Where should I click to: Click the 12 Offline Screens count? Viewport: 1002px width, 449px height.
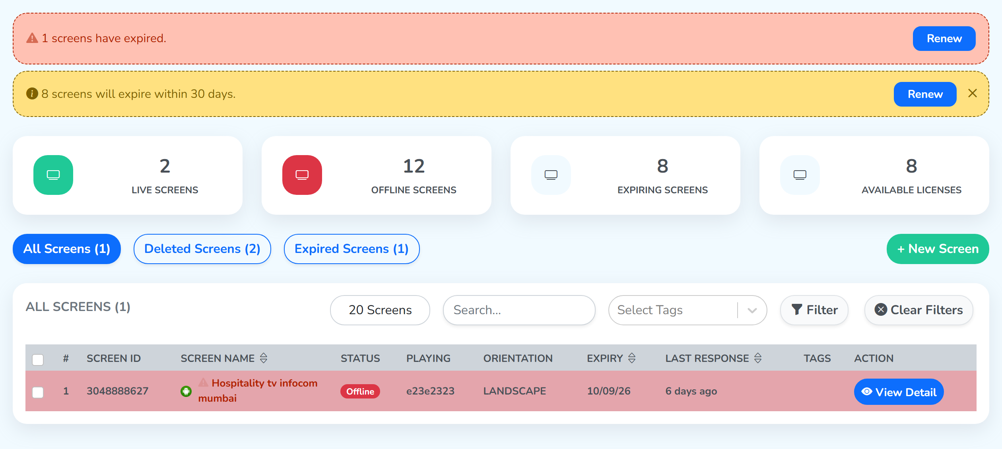(x=414, y=166)
